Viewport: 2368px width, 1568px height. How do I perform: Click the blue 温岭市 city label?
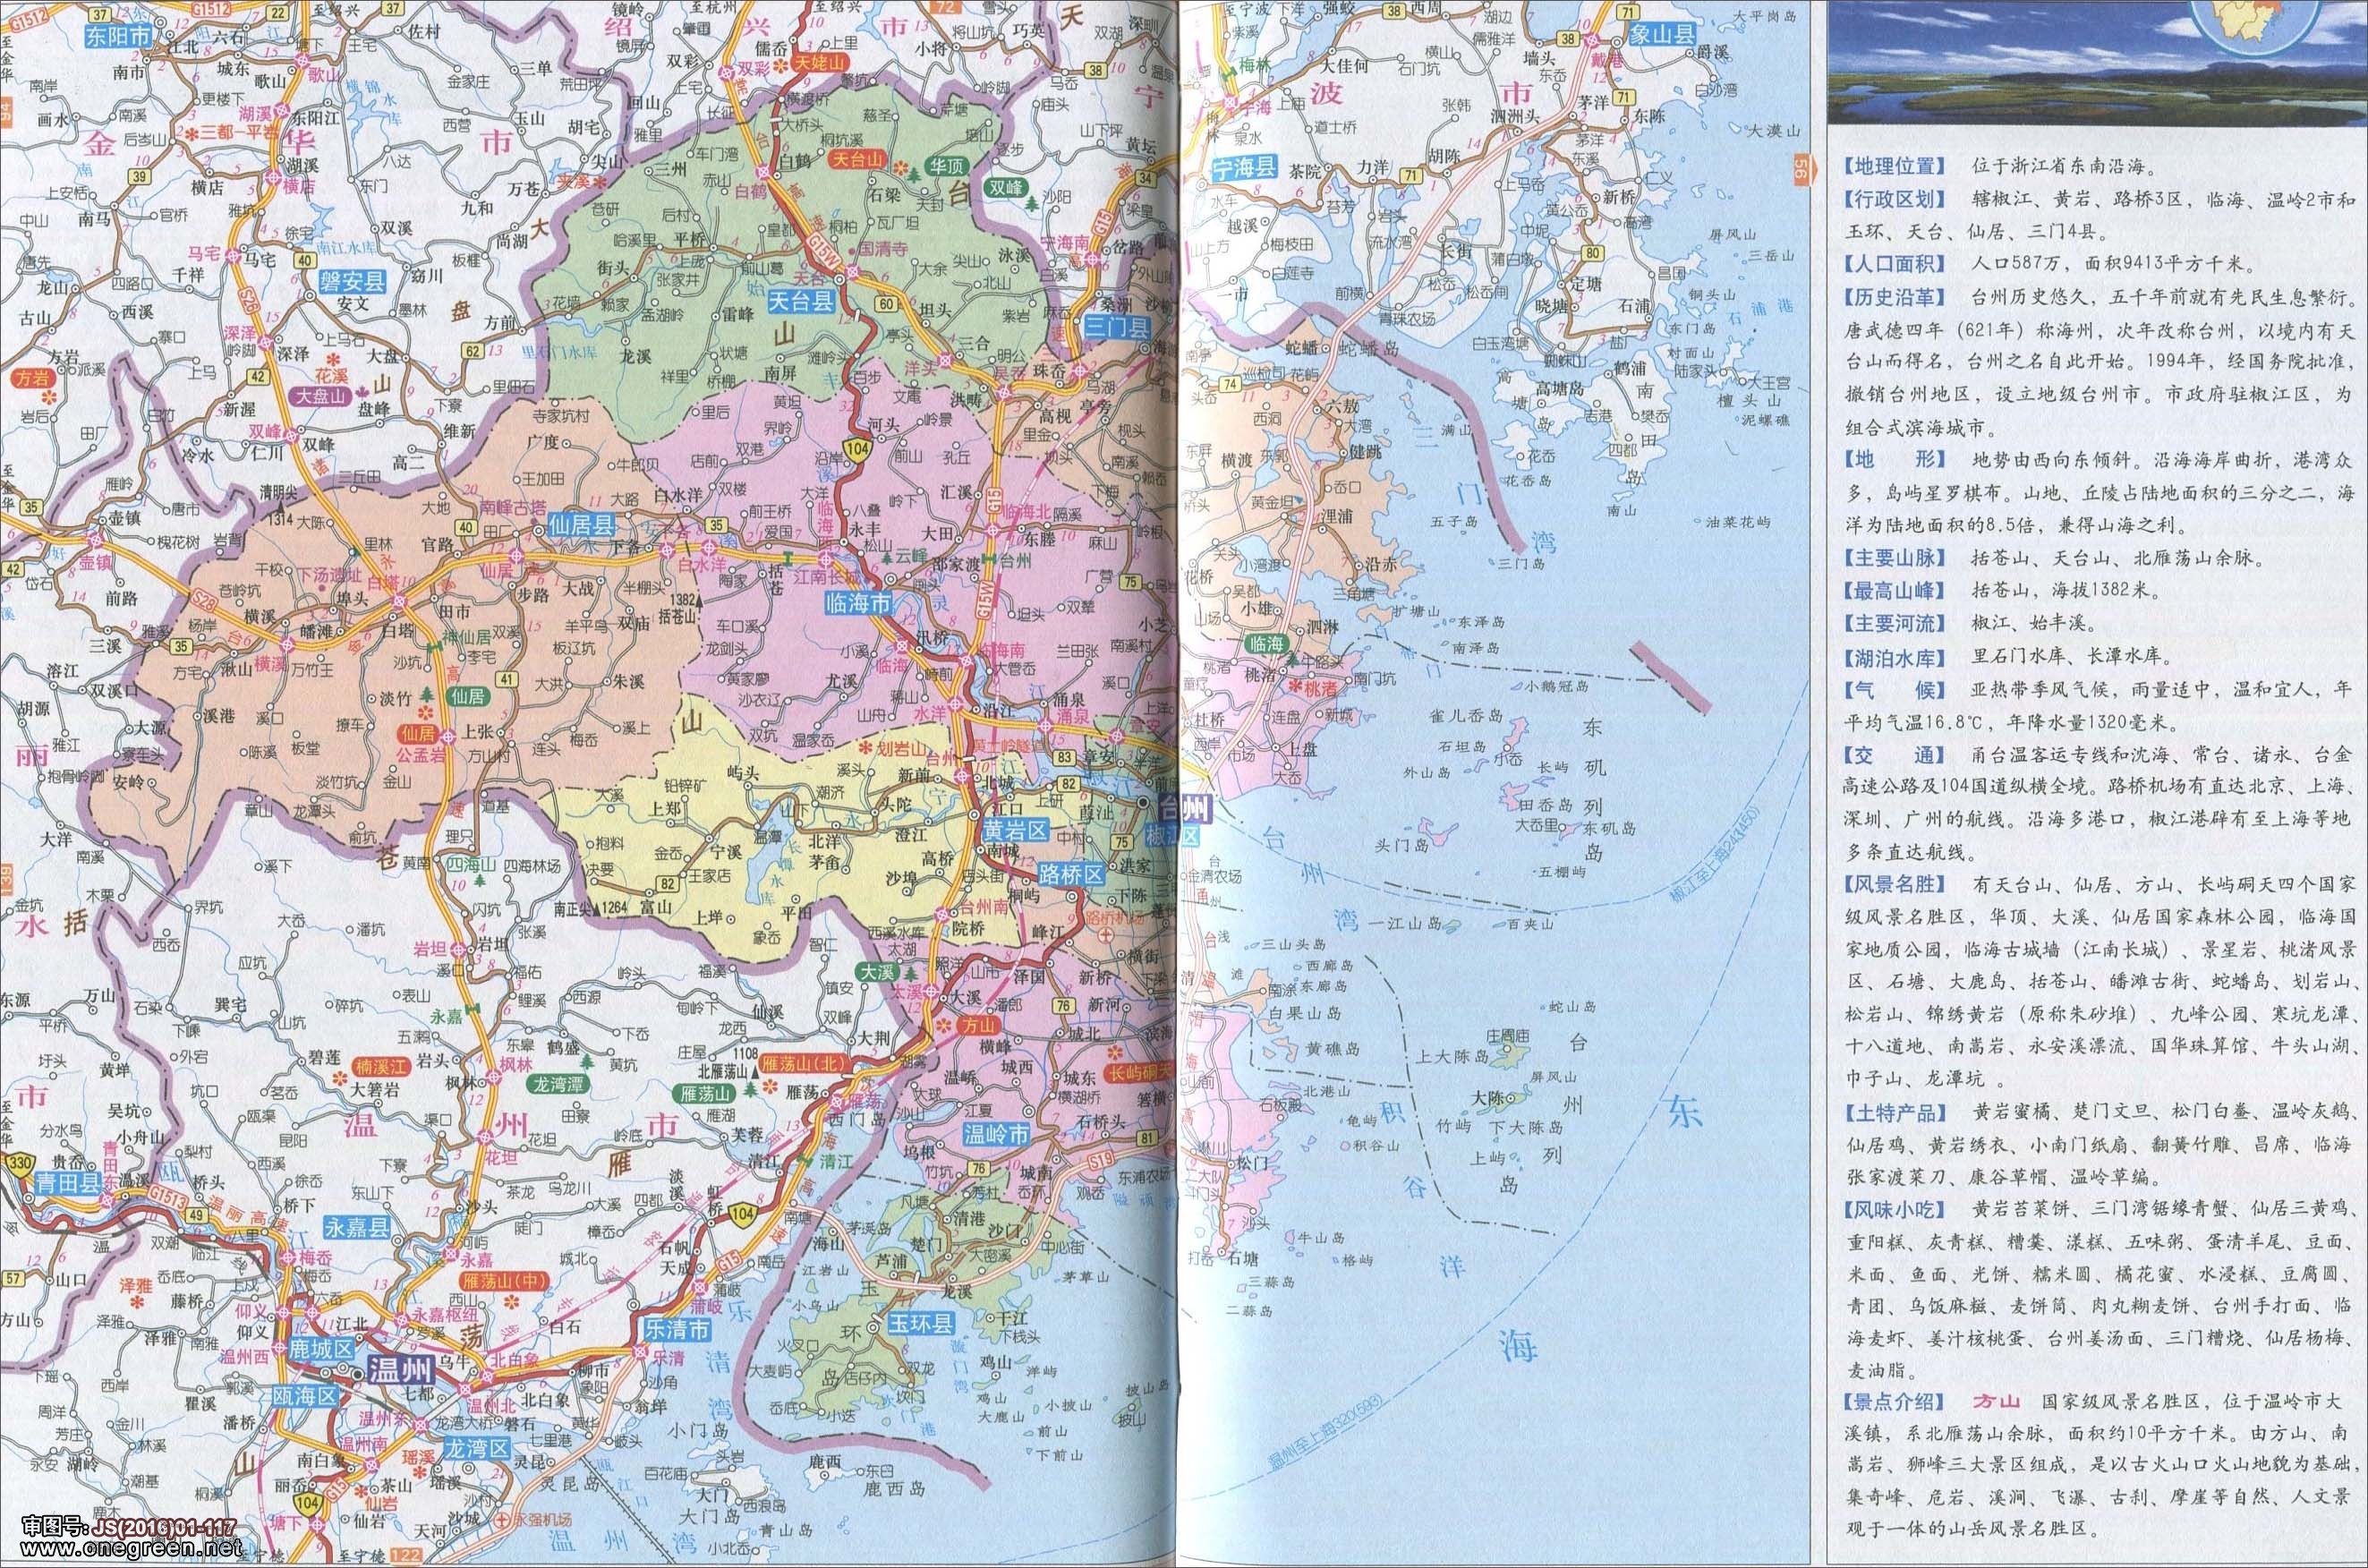[x=996, y=1134]
